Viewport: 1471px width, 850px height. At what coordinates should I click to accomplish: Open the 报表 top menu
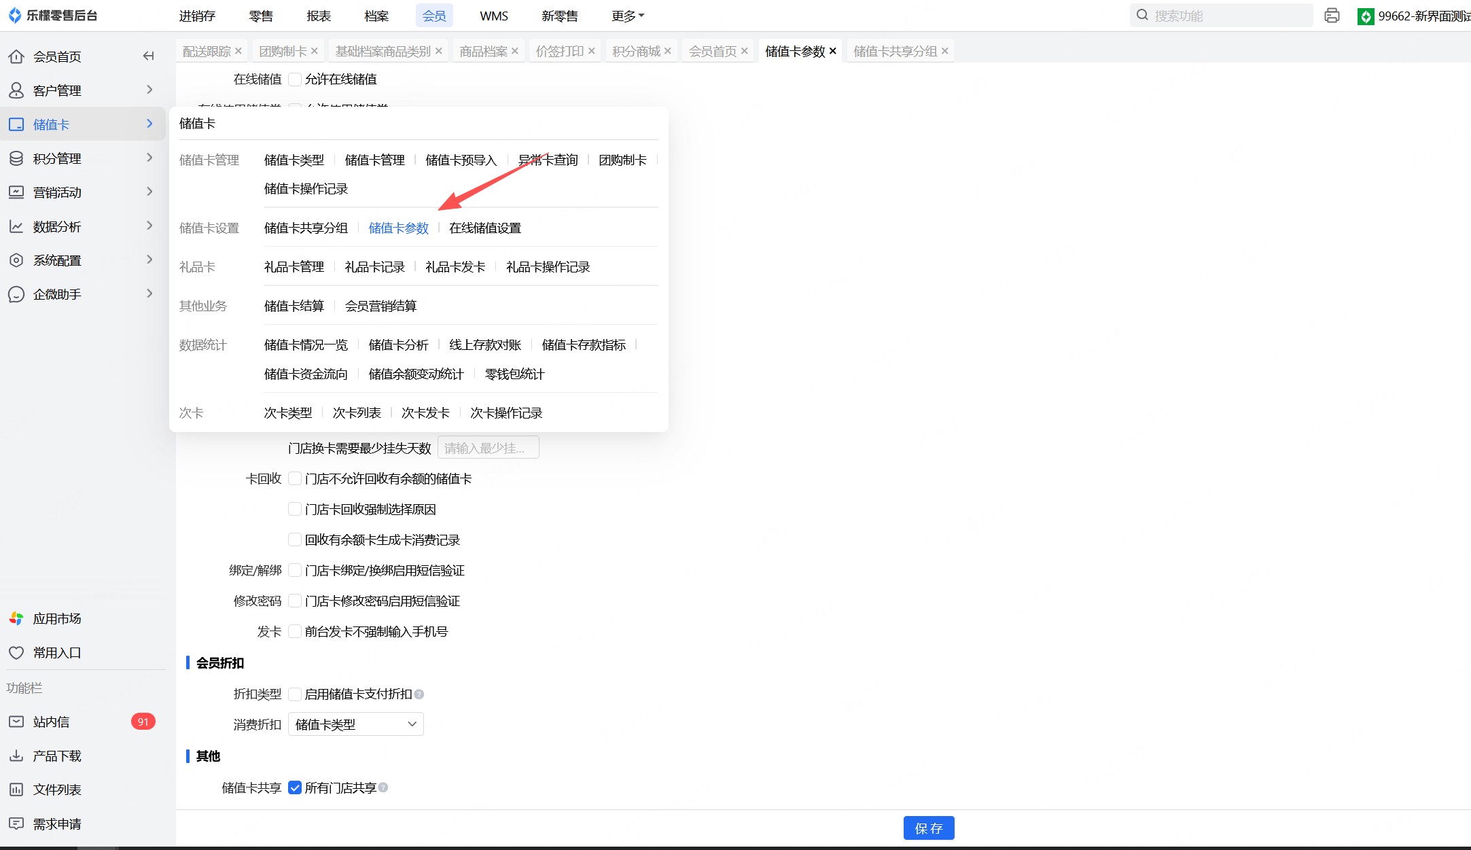coord(319,16)
